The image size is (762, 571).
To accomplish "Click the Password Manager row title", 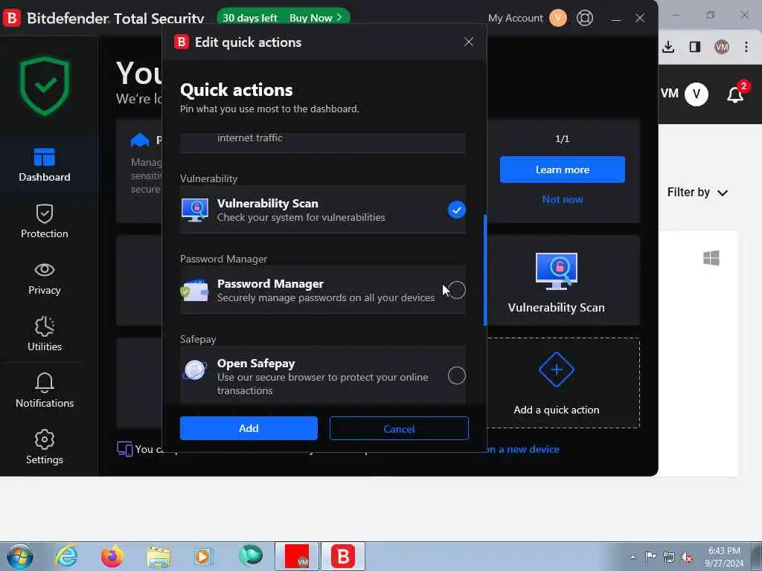I will (x=270, y=283).
